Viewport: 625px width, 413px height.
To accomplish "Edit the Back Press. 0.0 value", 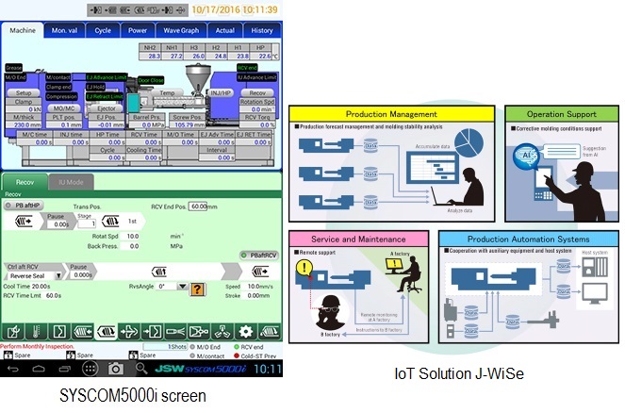I will coord(132,246).
